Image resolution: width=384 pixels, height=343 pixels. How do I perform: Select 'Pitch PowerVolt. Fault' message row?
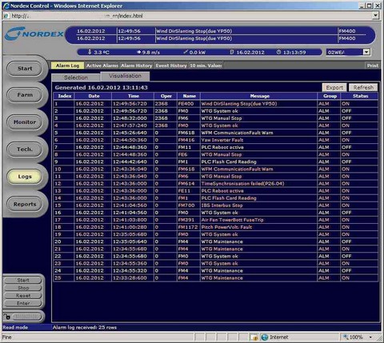[226, 227]
